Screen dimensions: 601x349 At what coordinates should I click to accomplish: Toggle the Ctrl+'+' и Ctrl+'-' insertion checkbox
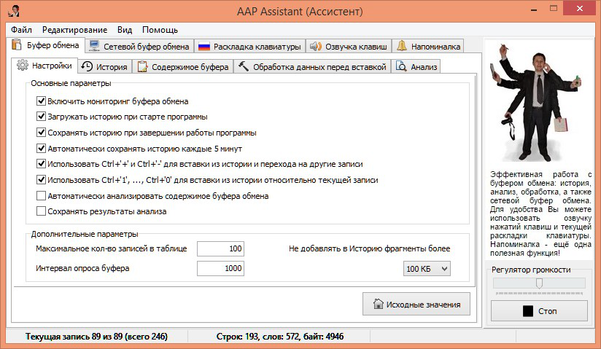[x=41, y=164]
